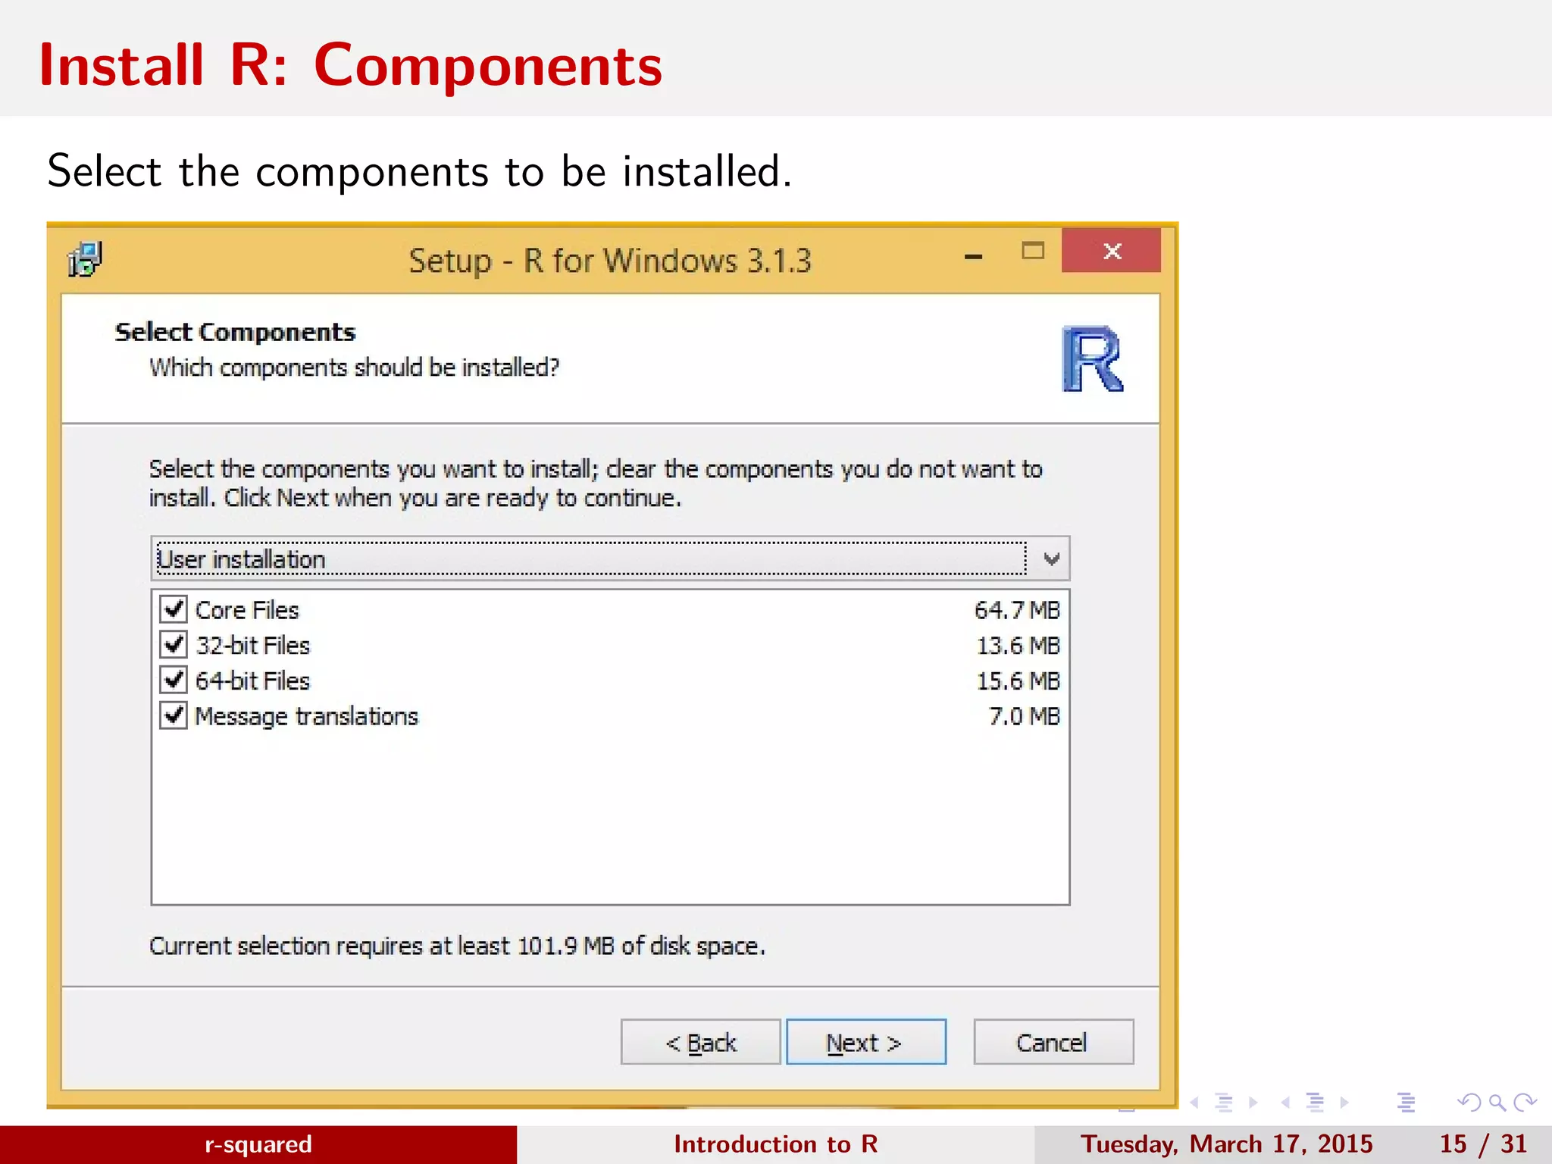Cancel the R installation
Viewport: 1552px width, 1164px height.
point(1053,1042)
